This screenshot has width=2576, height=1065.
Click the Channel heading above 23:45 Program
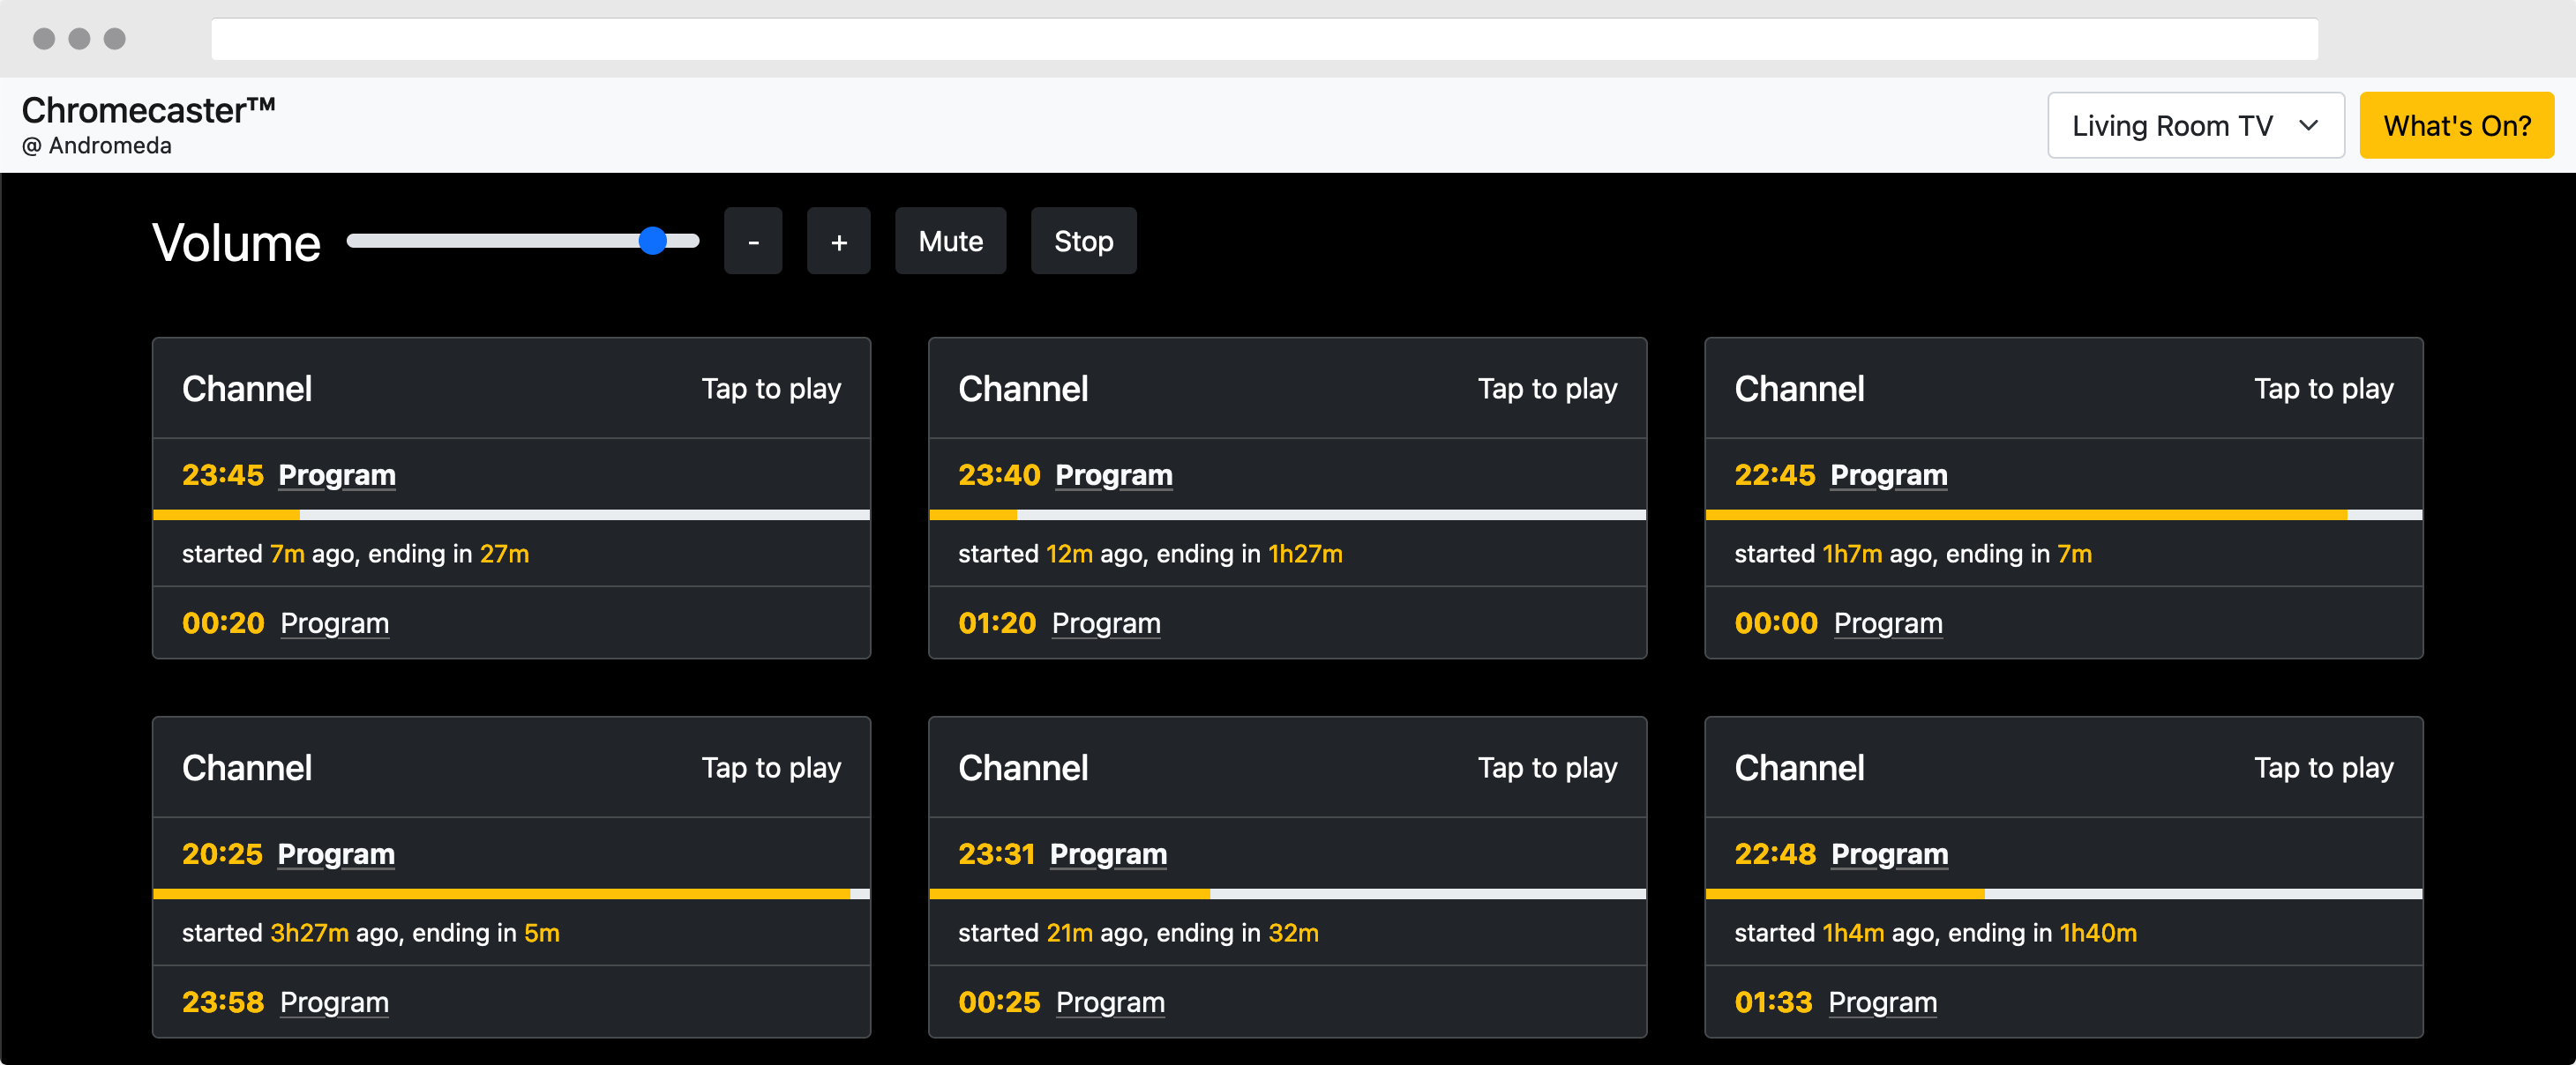point(247,389)
